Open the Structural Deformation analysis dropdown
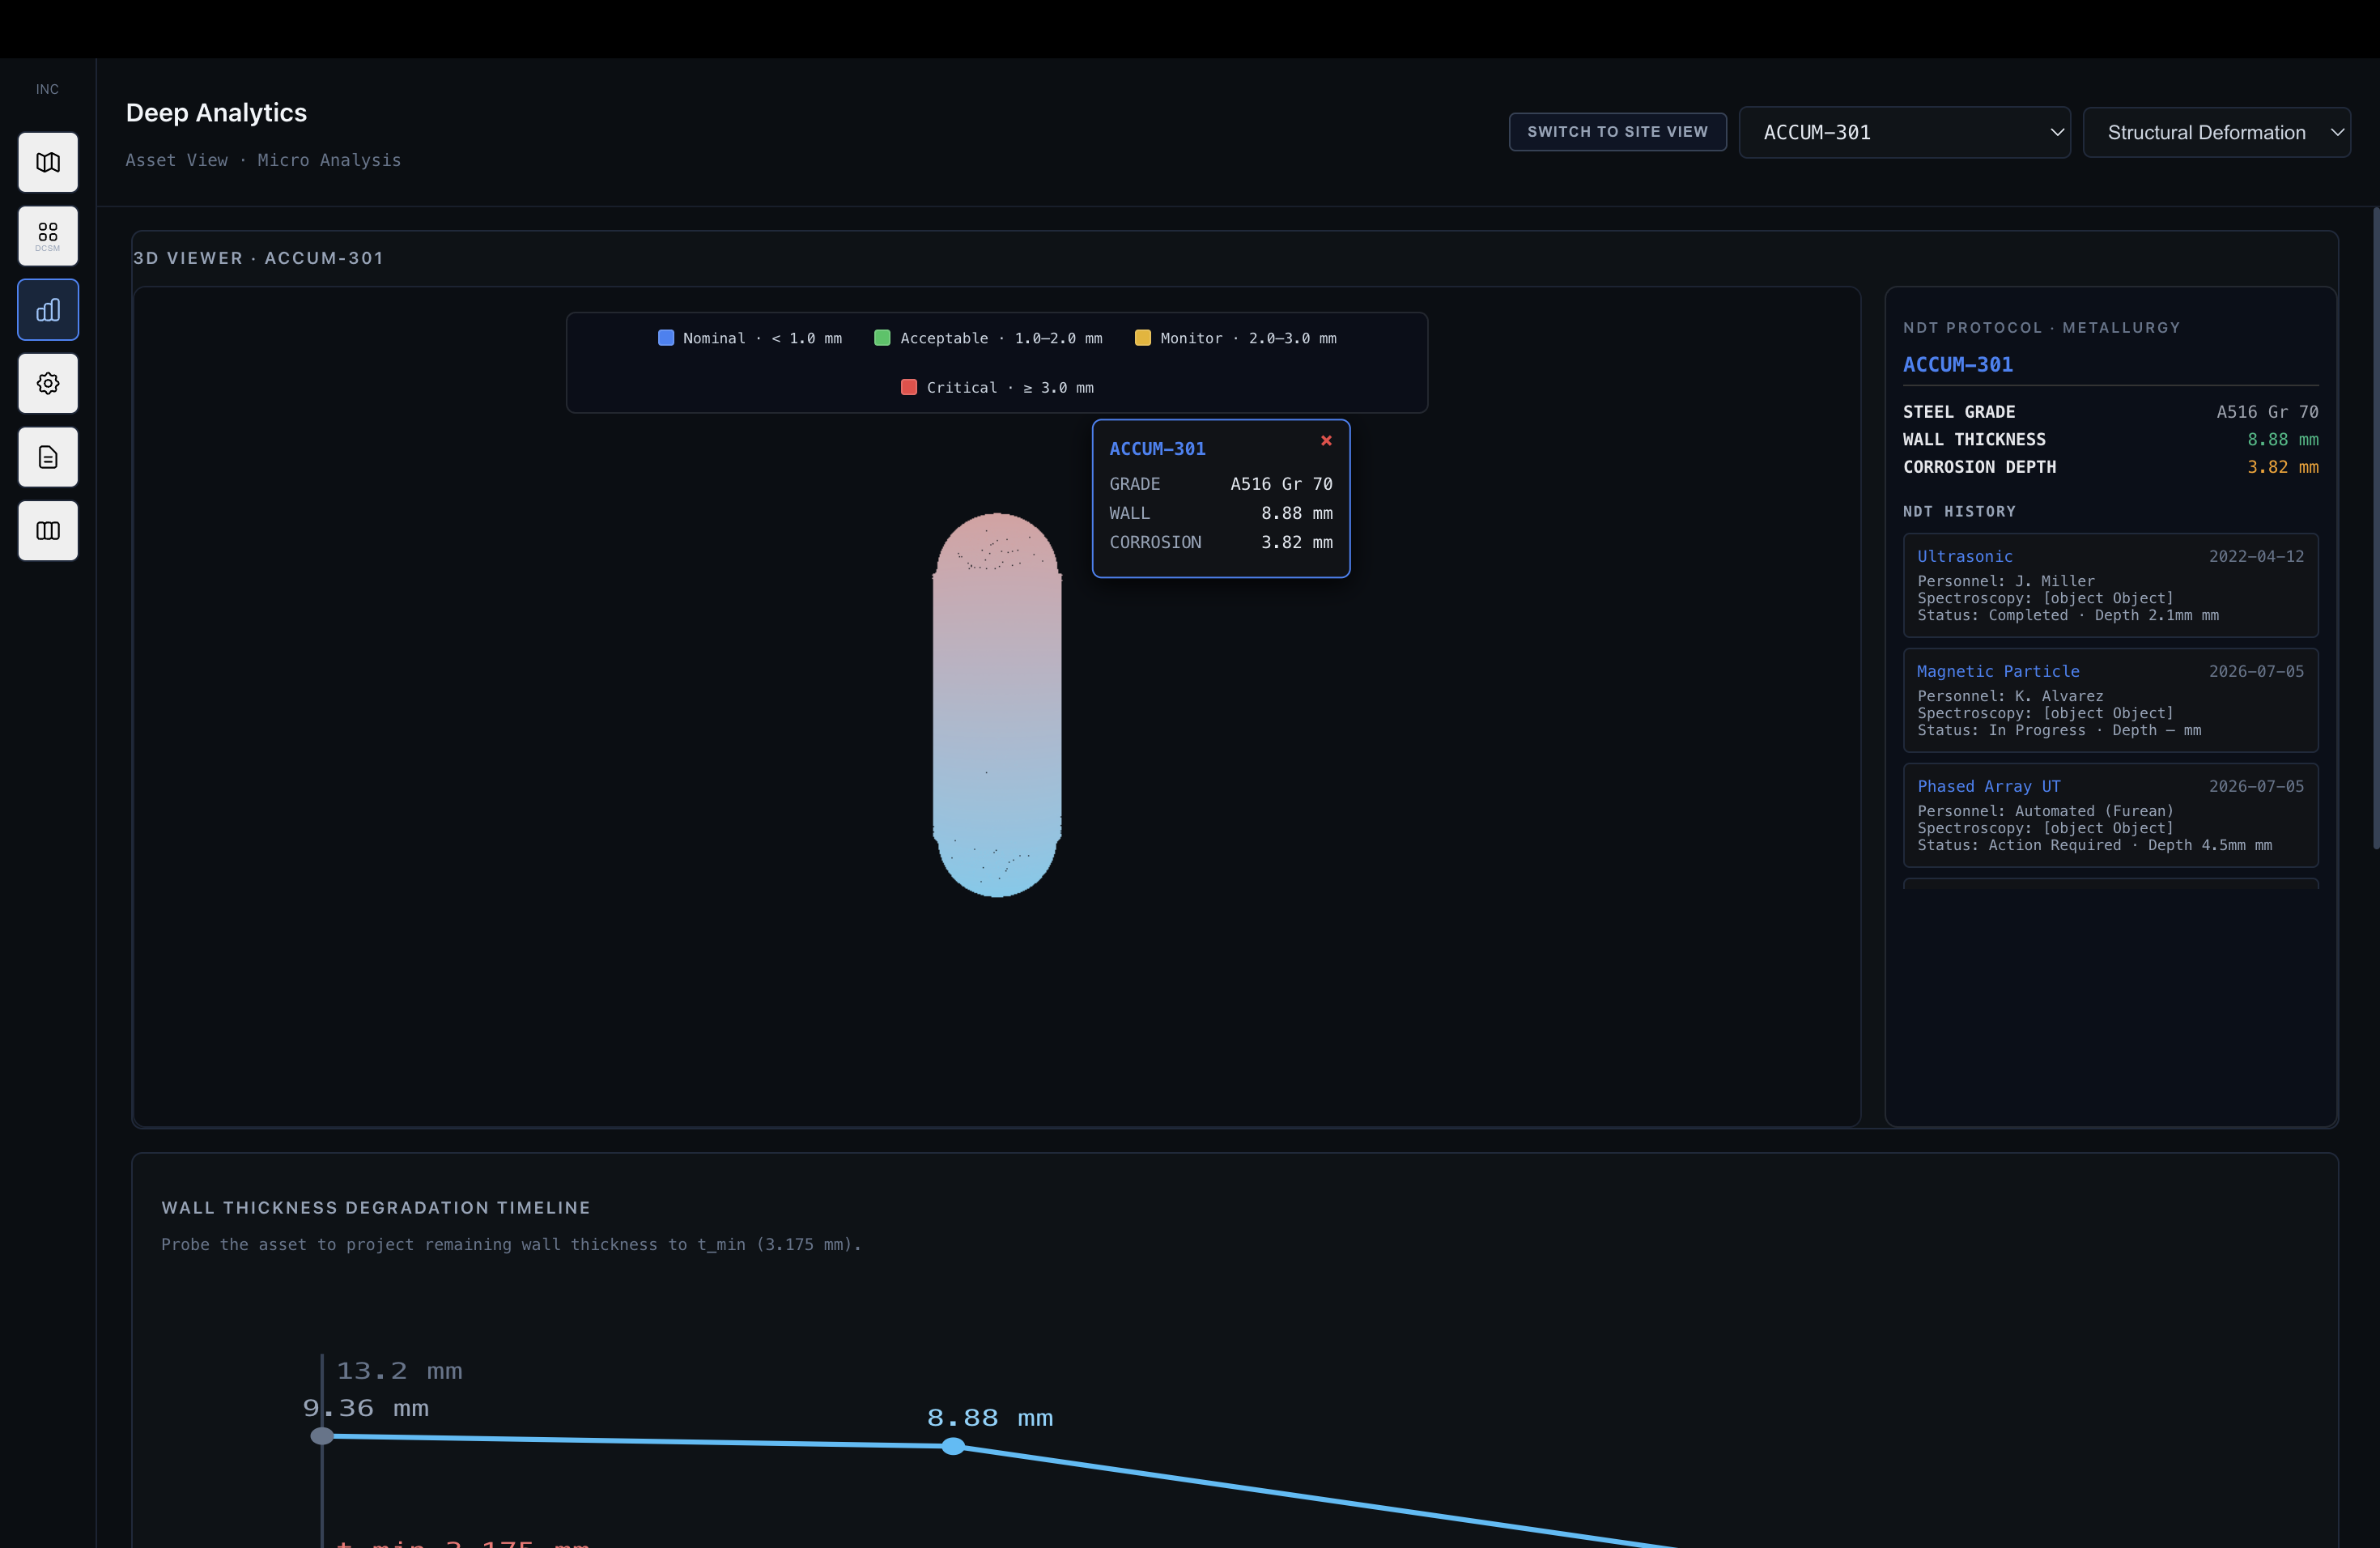The height and width of the screenshot is (1548, 2380). pos(2216,132)
